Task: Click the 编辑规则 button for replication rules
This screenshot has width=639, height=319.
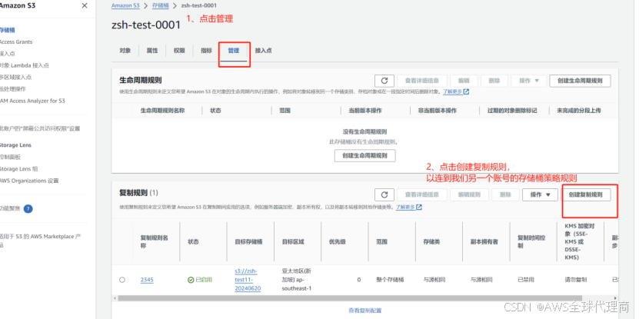Action: click(469, 194)
